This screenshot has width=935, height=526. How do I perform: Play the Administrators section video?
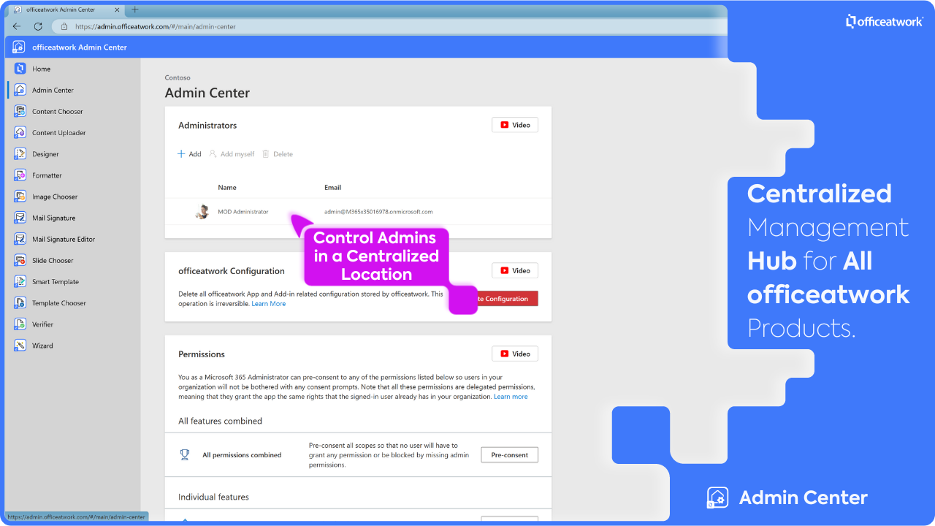click(515, 125)
